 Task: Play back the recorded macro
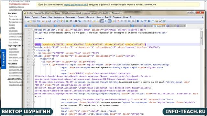[125, 21]
